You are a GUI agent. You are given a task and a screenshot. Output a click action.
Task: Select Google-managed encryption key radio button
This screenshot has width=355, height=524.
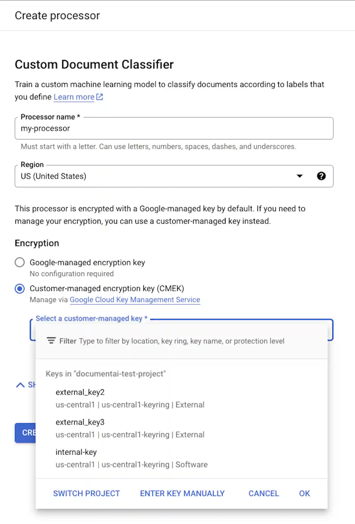(20, 263)
